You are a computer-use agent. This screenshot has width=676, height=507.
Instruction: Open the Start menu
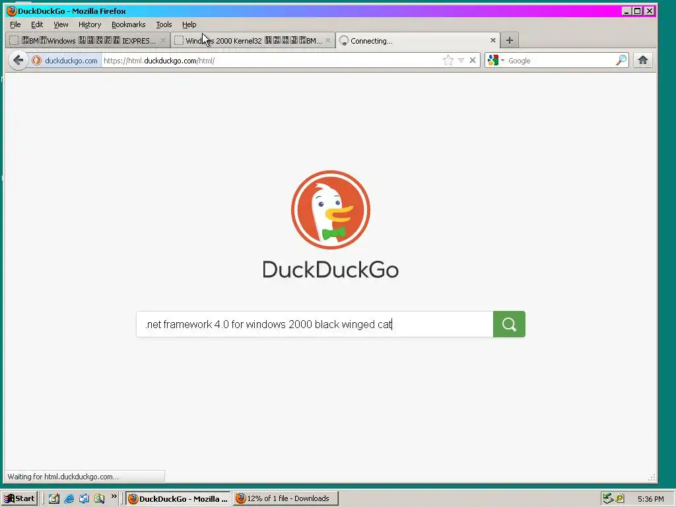pyautogui.click(x=19, y=498)
